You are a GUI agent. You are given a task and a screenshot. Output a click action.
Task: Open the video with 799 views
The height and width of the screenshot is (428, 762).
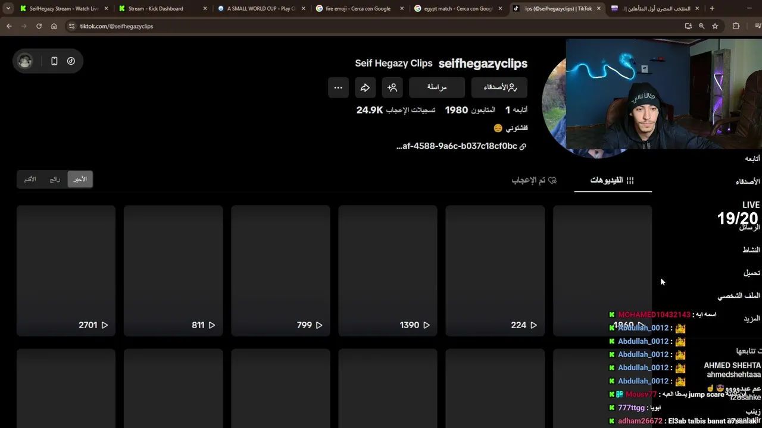click(x=280, y=271)
